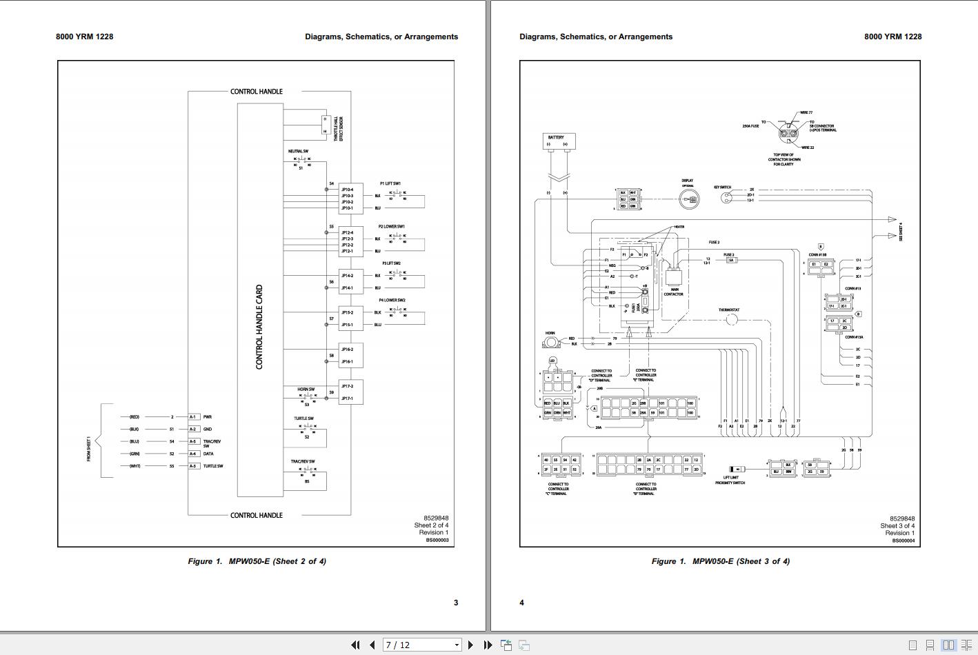Open the page number dropdown list
This screenshot has height=655, width=978.
pyautogui.click(x=457, y=645)
